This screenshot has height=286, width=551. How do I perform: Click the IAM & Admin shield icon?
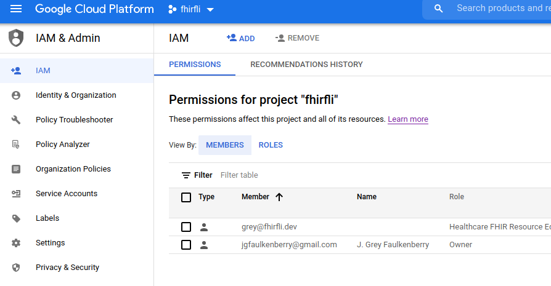[x=16, y=38]
